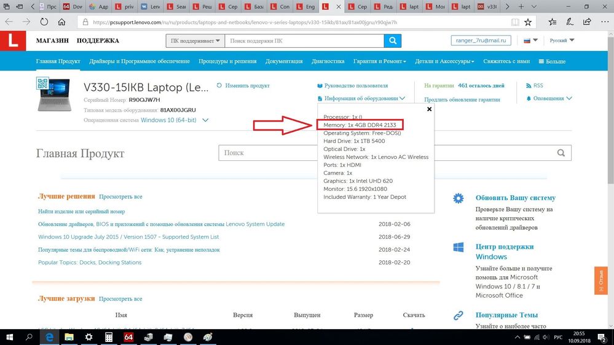
Task: Click the QR code icon on product image
Action: 42,83
